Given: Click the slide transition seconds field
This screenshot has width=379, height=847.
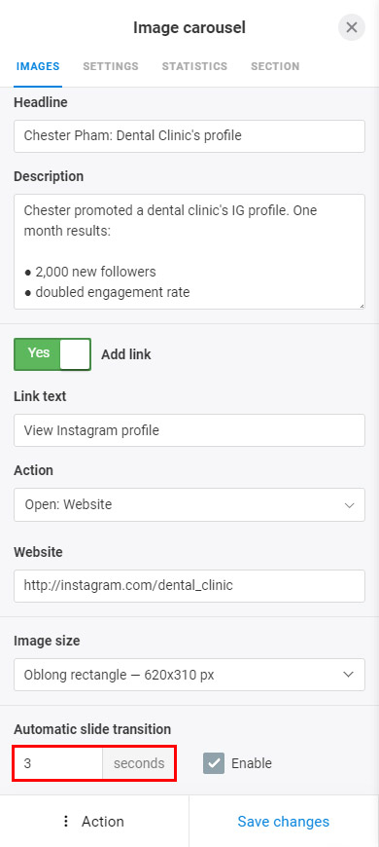Looking at the screenshot, I should click(58, 763).
